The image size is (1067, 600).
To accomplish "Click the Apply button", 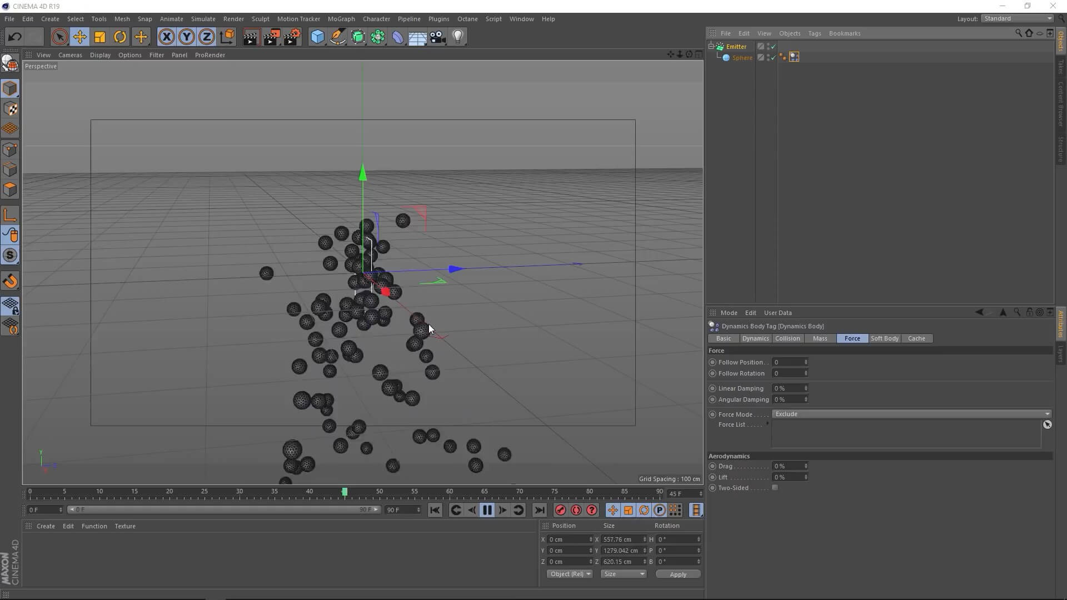I will coord(677,574).
